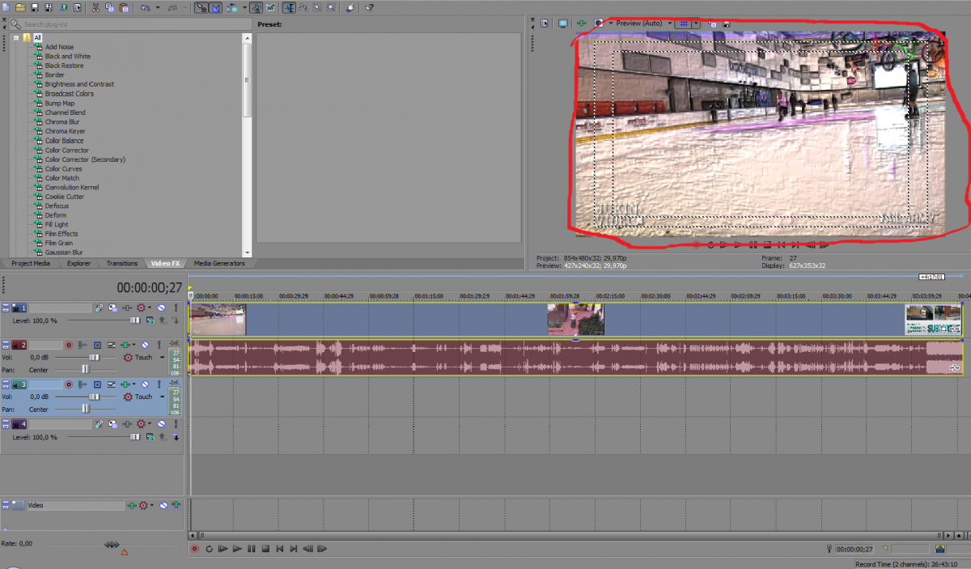Screen dimensions: 971x569
Task: Toggle the preview Overlays grid button
Action: tap(684, 23)
